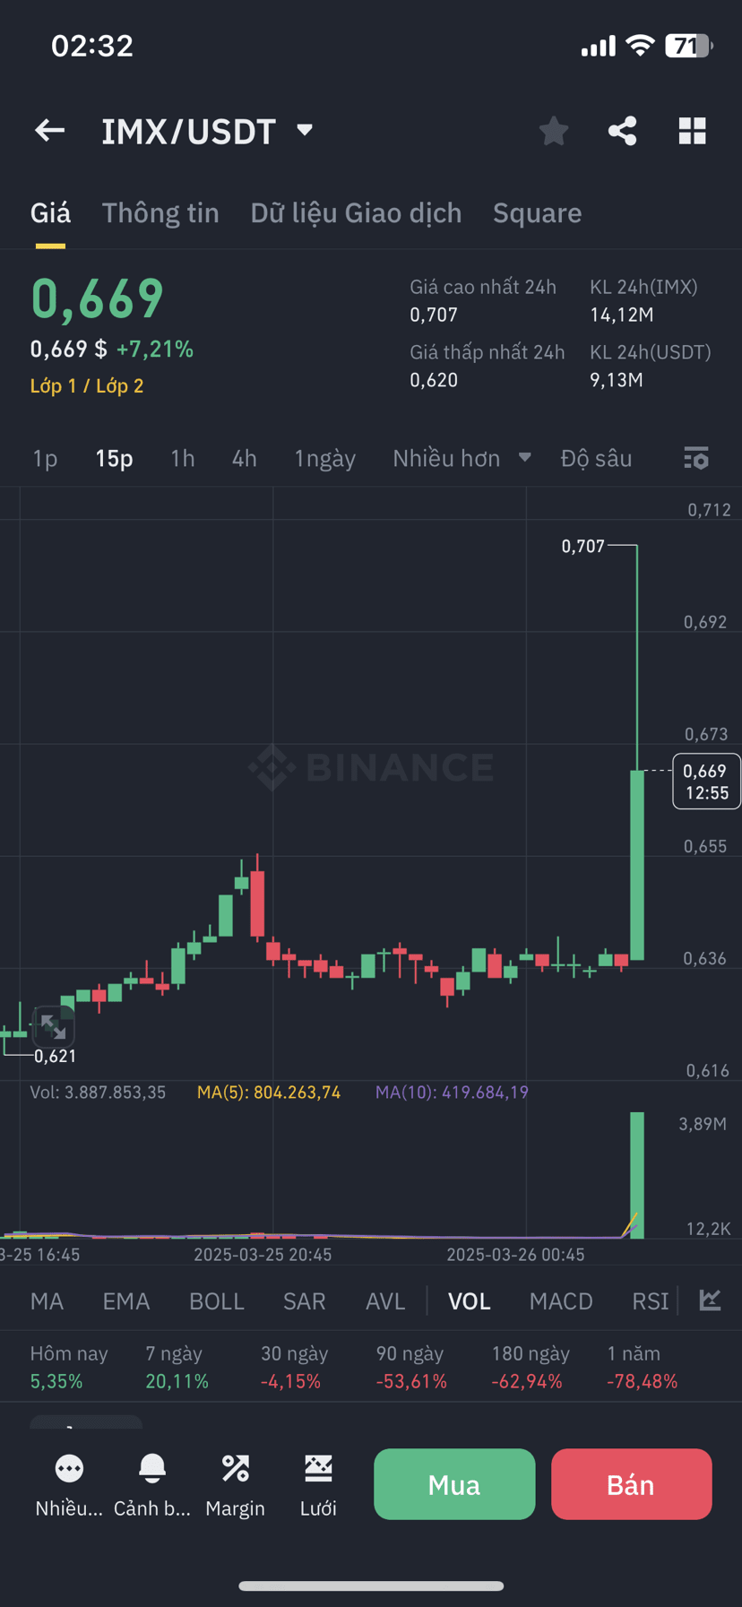Open the Square tab
This screenshot has height=1607, width=742.
537,212
